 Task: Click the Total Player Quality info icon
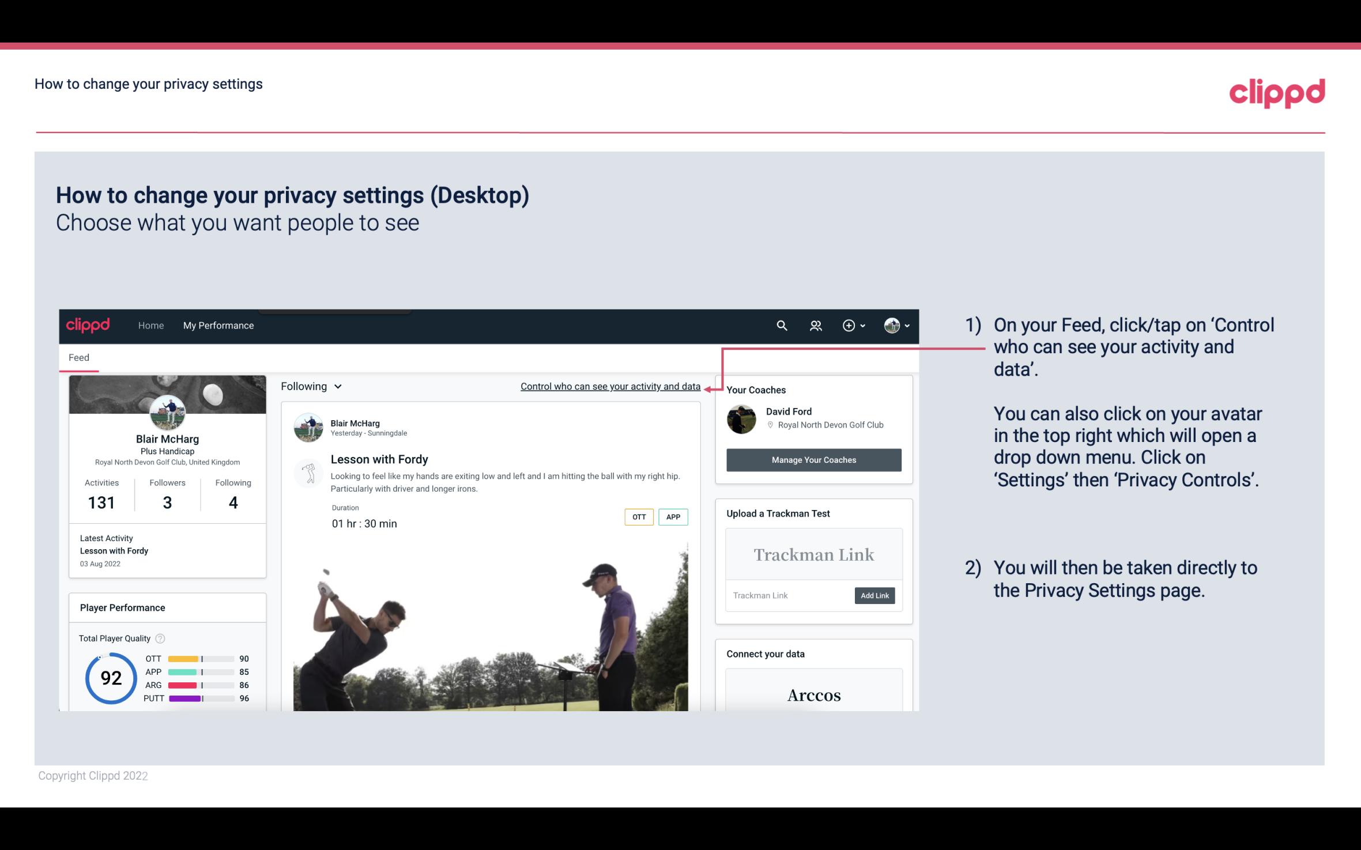161,637
